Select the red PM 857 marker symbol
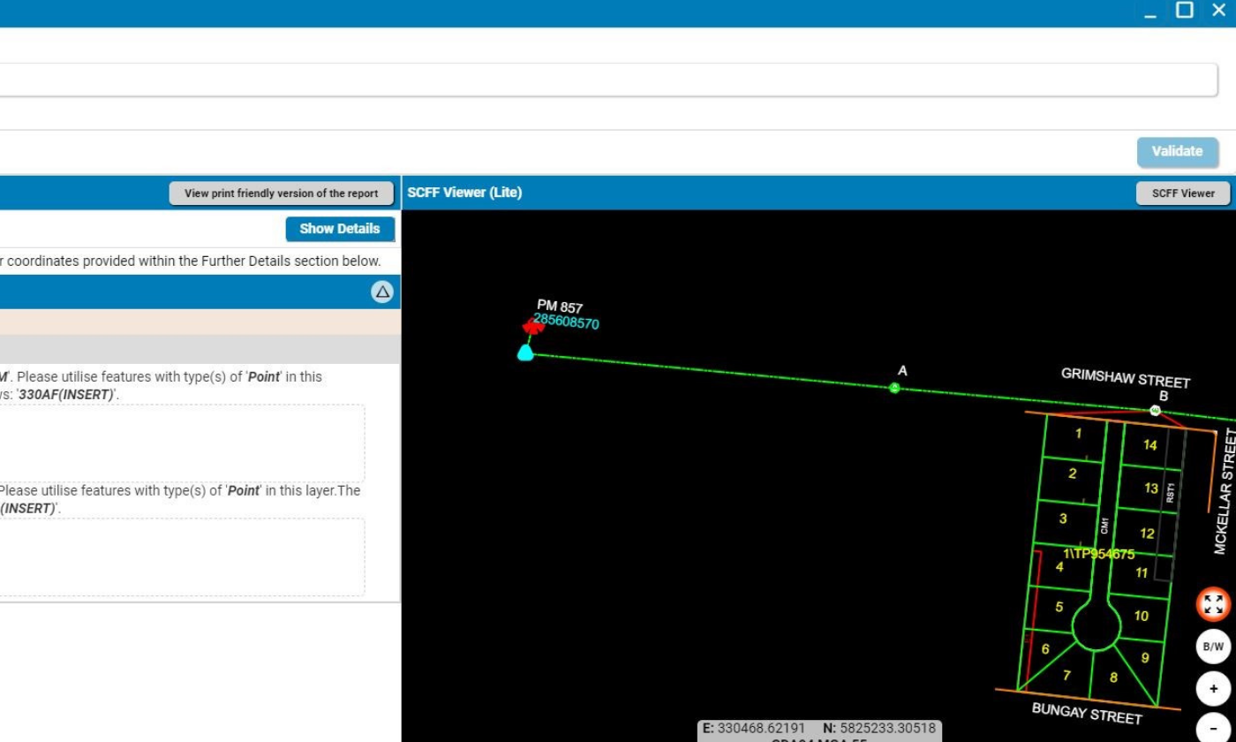 pos(531,328)
